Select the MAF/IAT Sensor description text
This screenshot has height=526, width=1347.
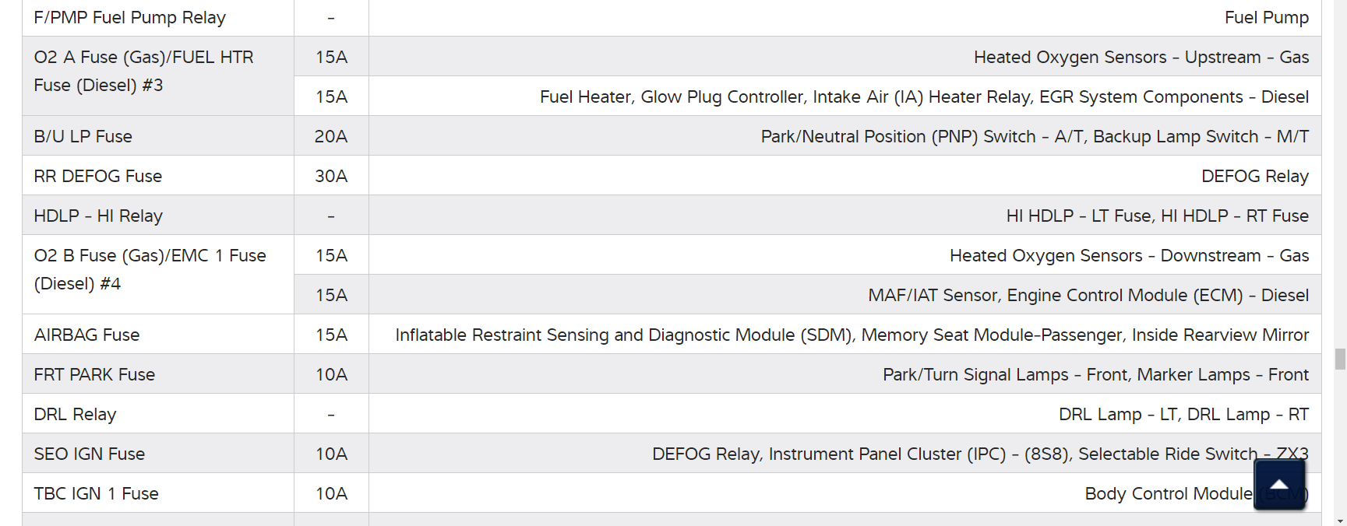[x=1088, y=296]
